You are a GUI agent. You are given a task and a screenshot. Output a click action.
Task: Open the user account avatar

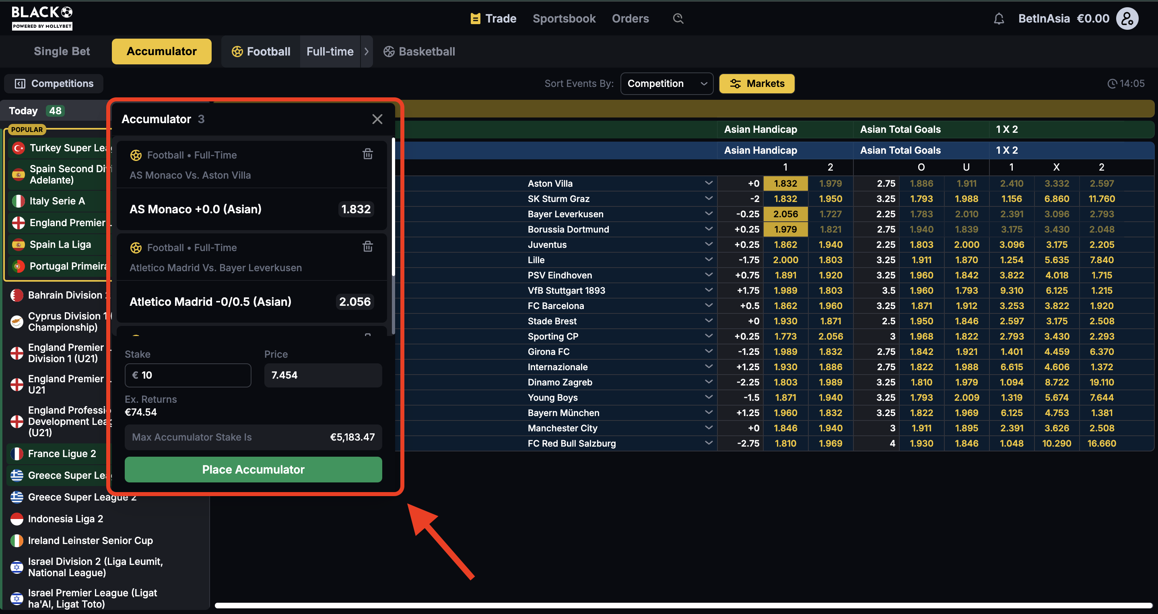[x=1127, y=19]
